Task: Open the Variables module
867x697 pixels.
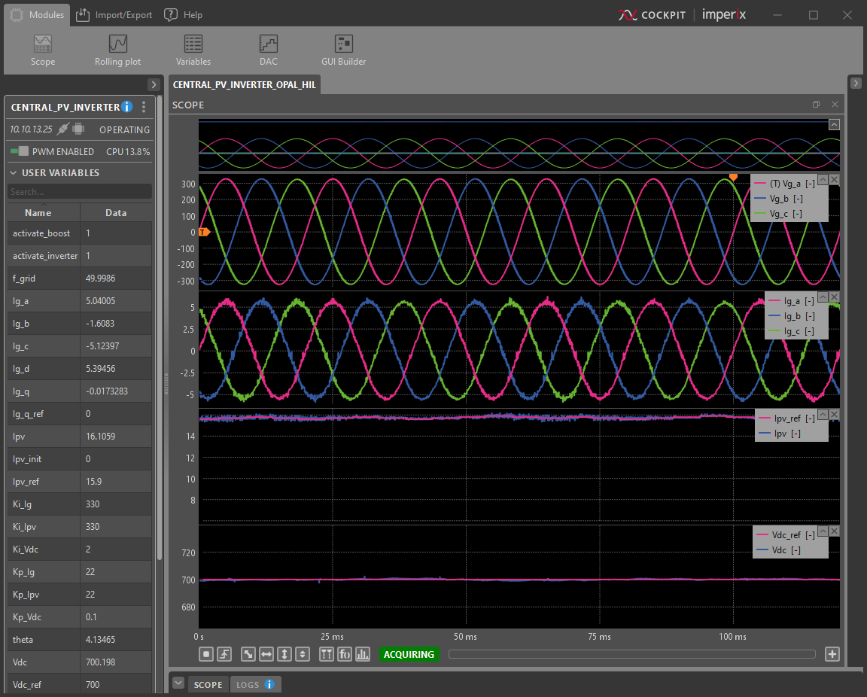Action: coord(193,50)
